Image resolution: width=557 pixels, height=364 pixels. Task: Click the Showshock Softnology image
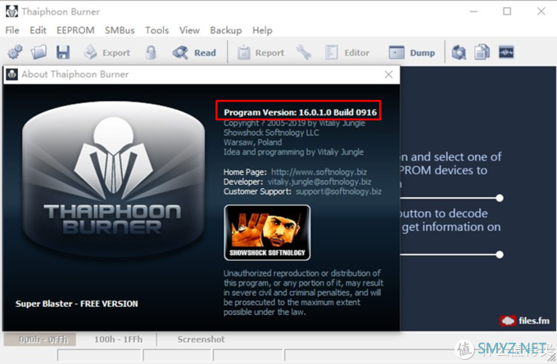pyautogui.click(x=267, y=233)
